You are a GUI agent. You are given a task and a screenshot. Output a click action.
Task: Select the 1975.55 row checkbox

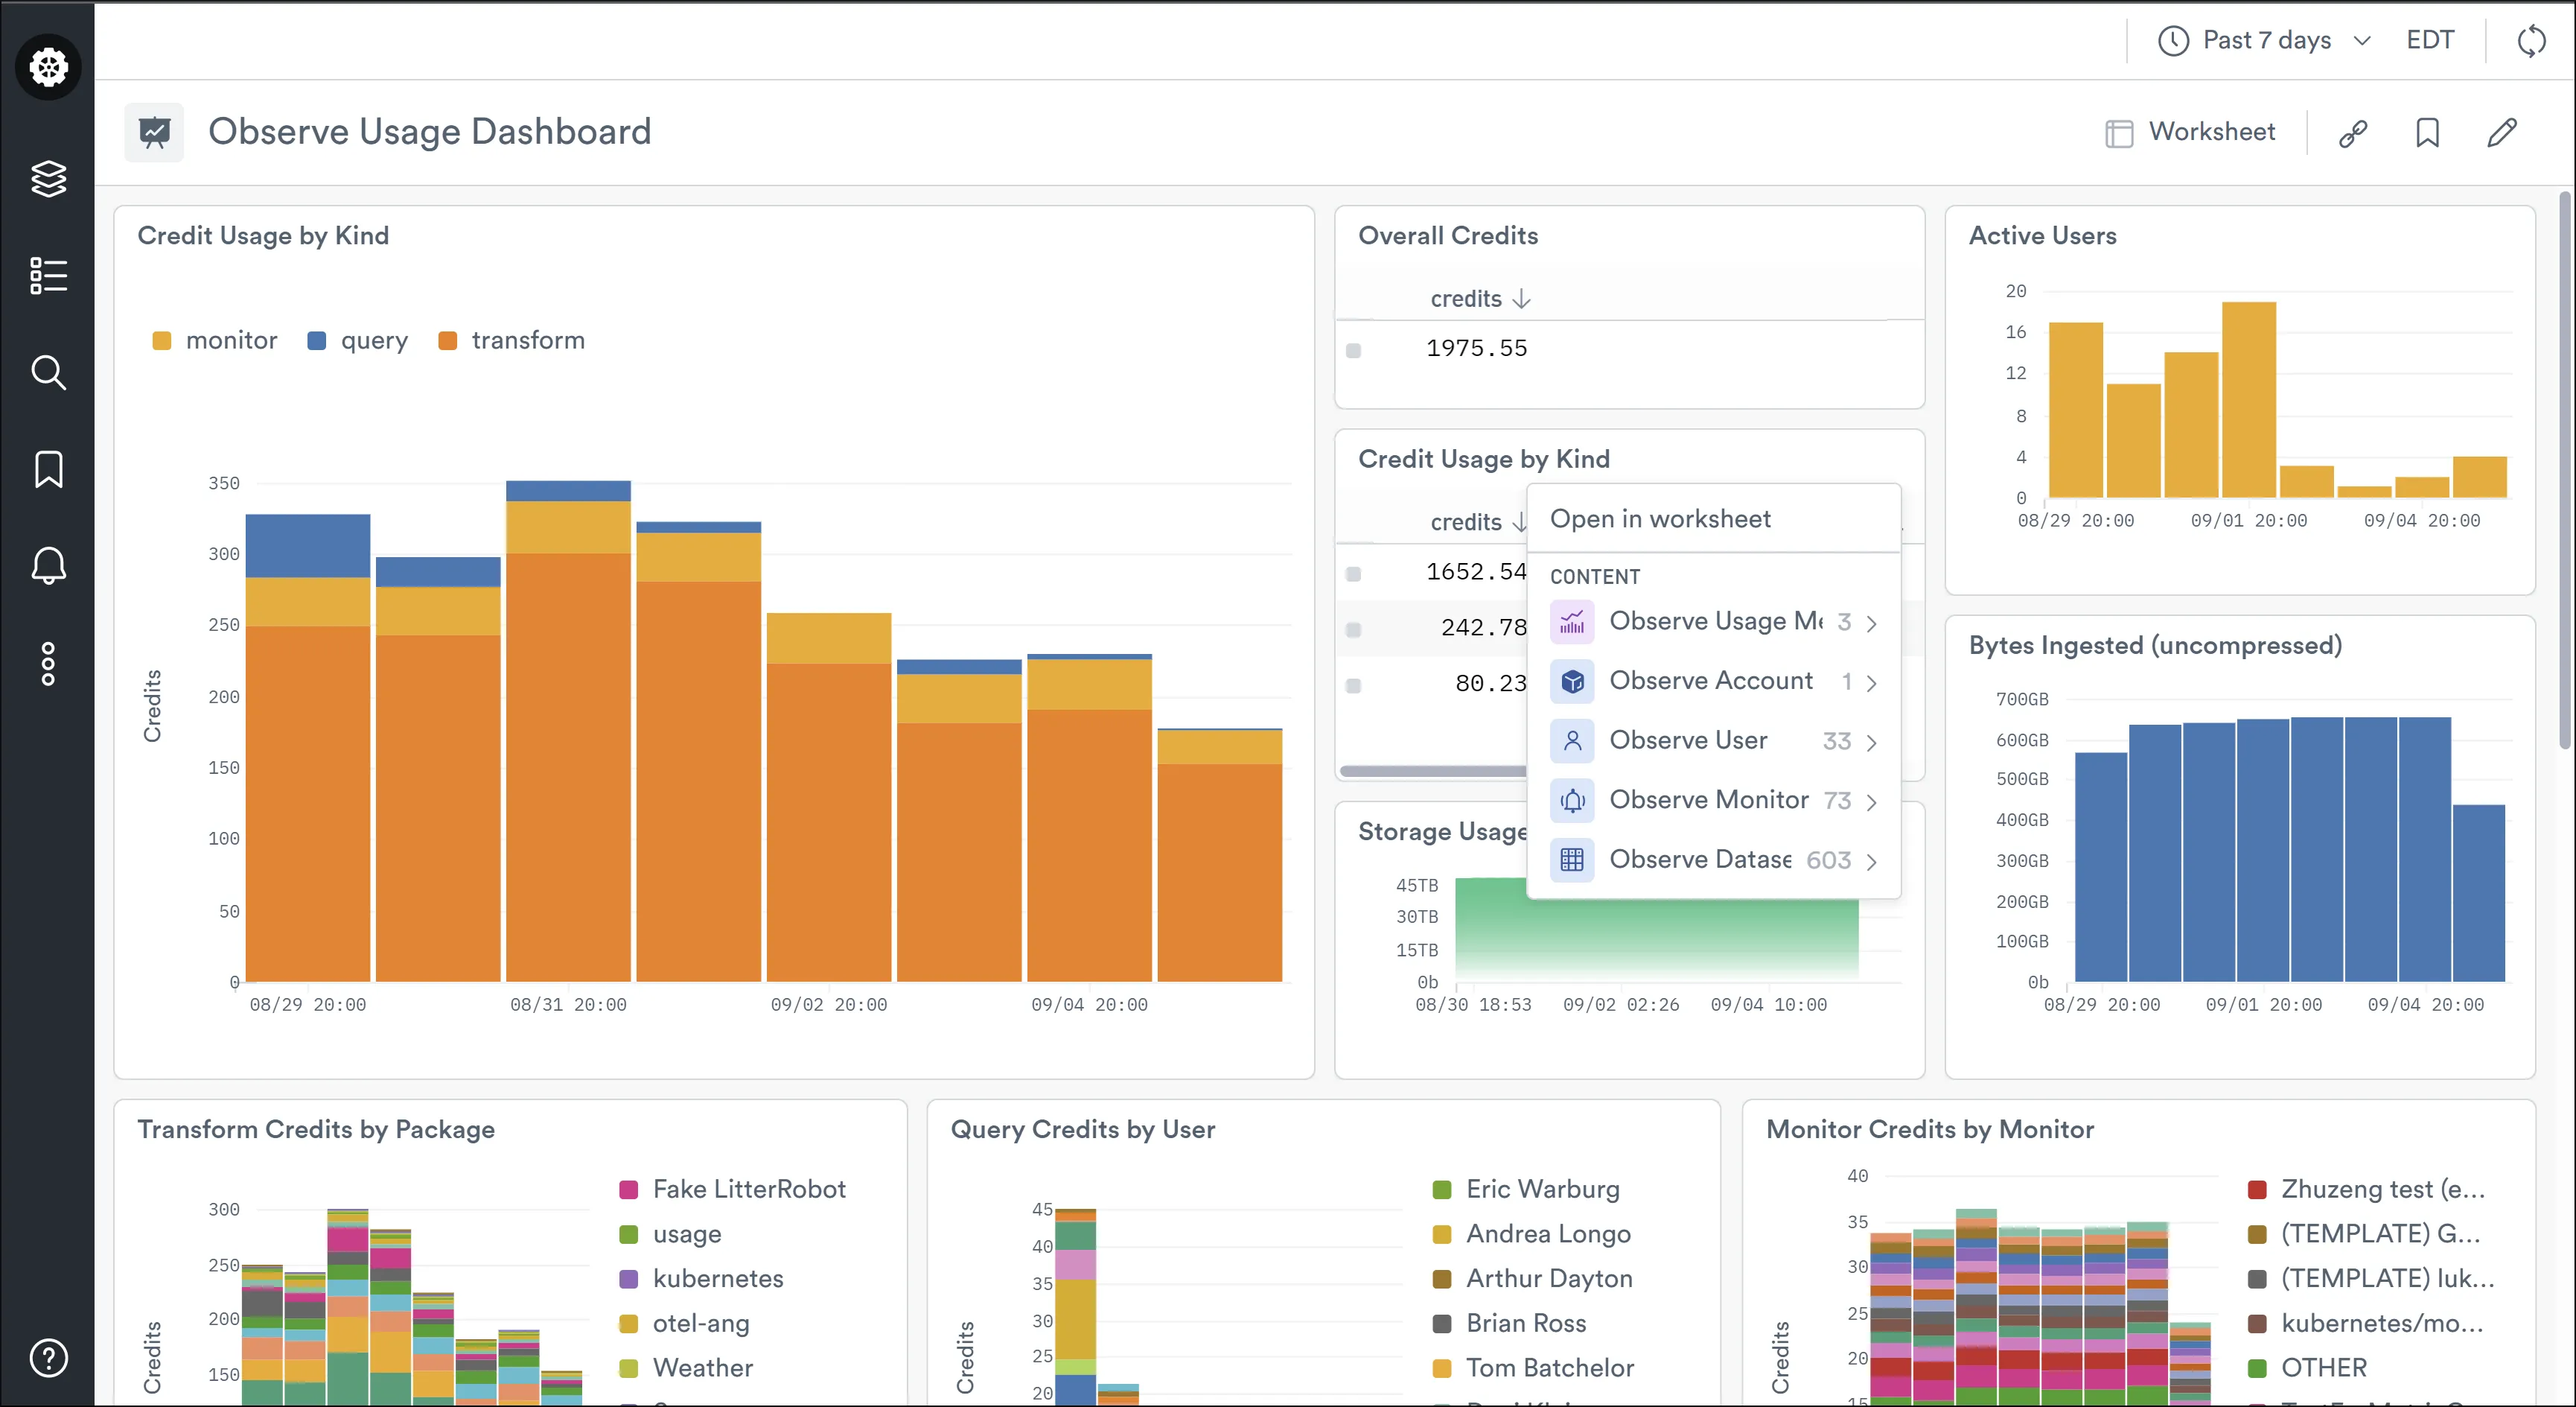[1353, 350]
